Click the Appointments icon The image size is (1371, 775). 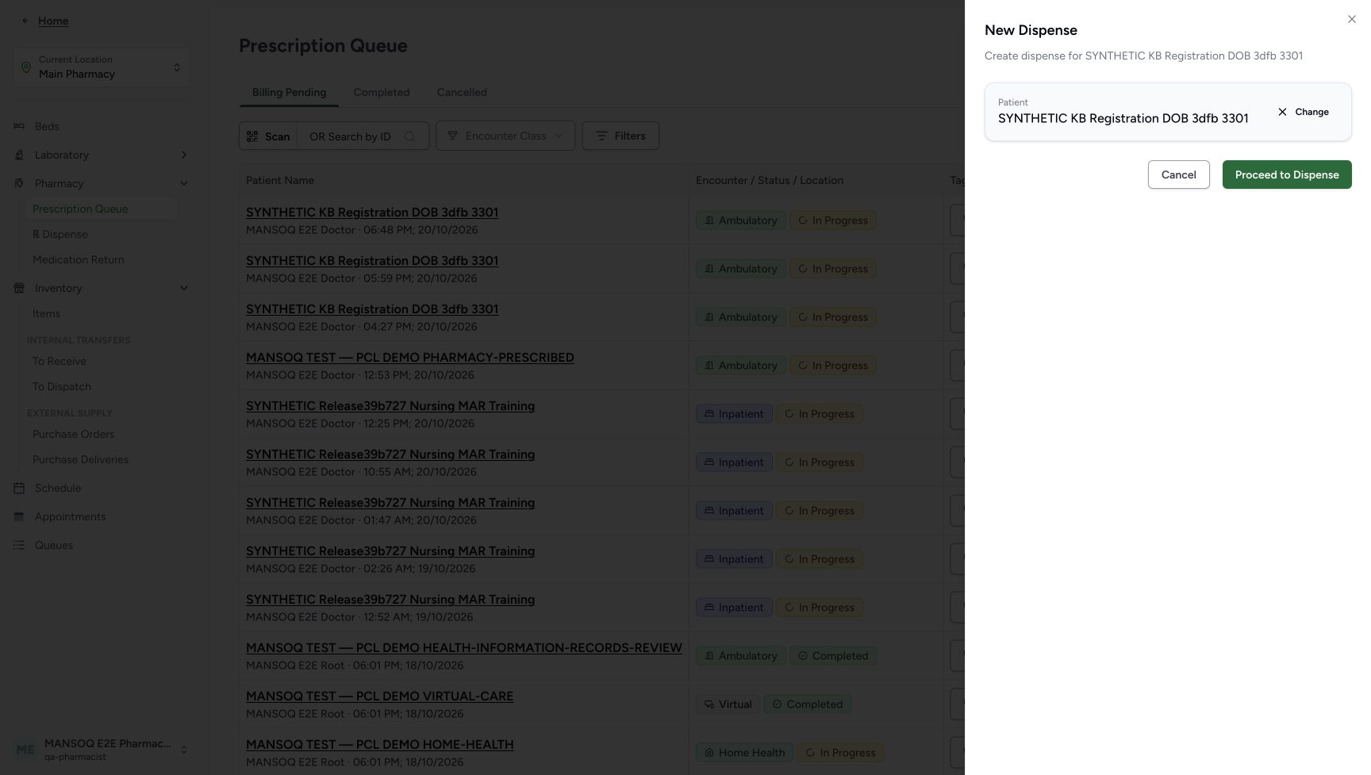(x=19, y=516)
